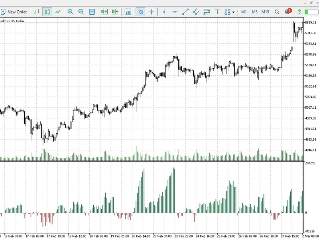This screenshot has width=319, height=239.
Task: Select the Fibonacci retracement tool
Action: (x=207, y=12)
